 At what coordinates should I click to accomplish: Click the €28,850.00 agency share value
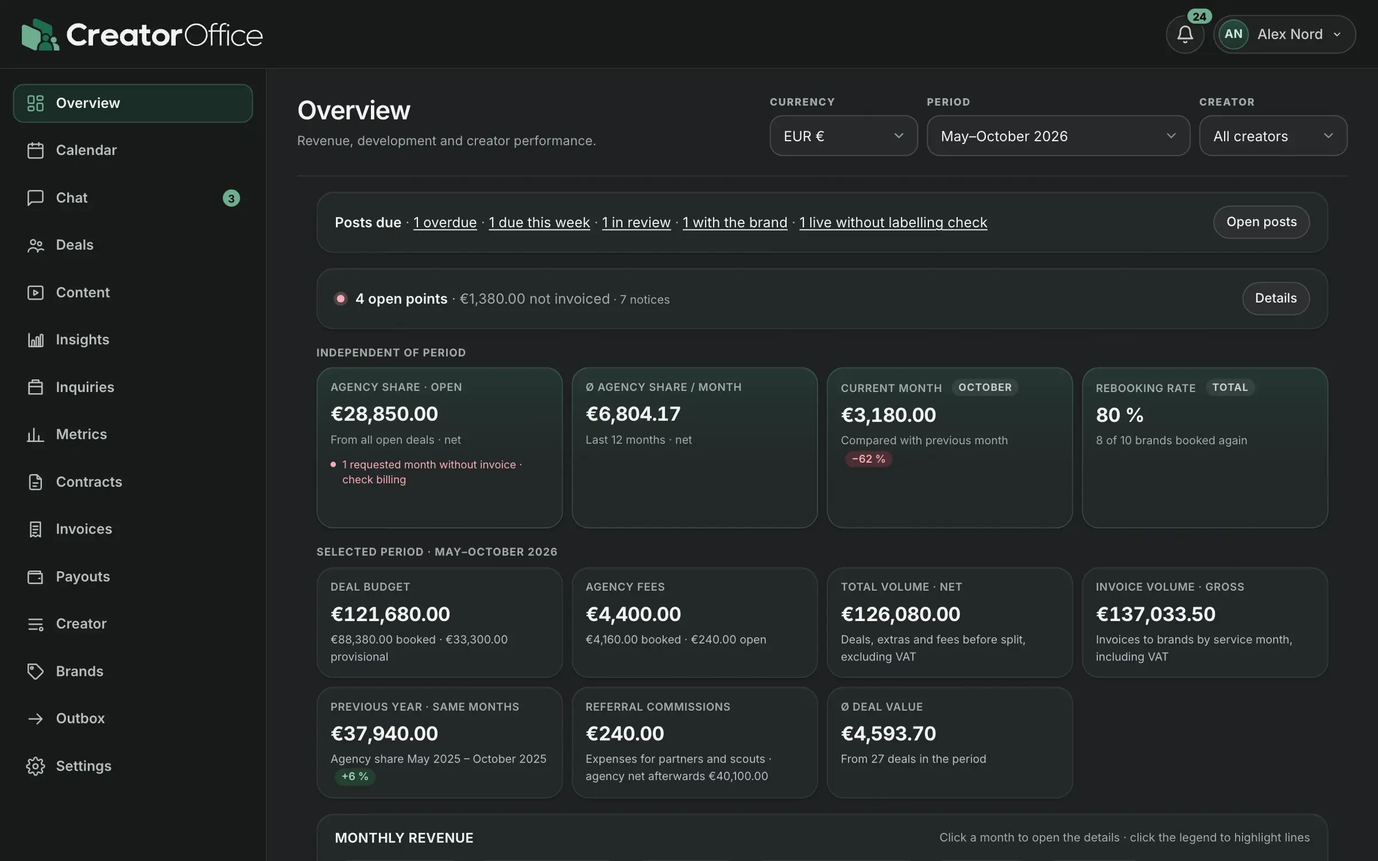tap(384, 414)
